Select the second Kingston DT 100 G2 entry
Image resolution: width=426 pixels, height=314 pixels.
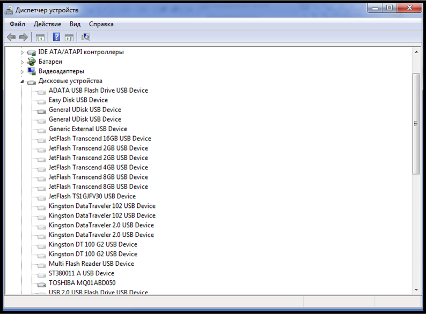pos(93,254)
